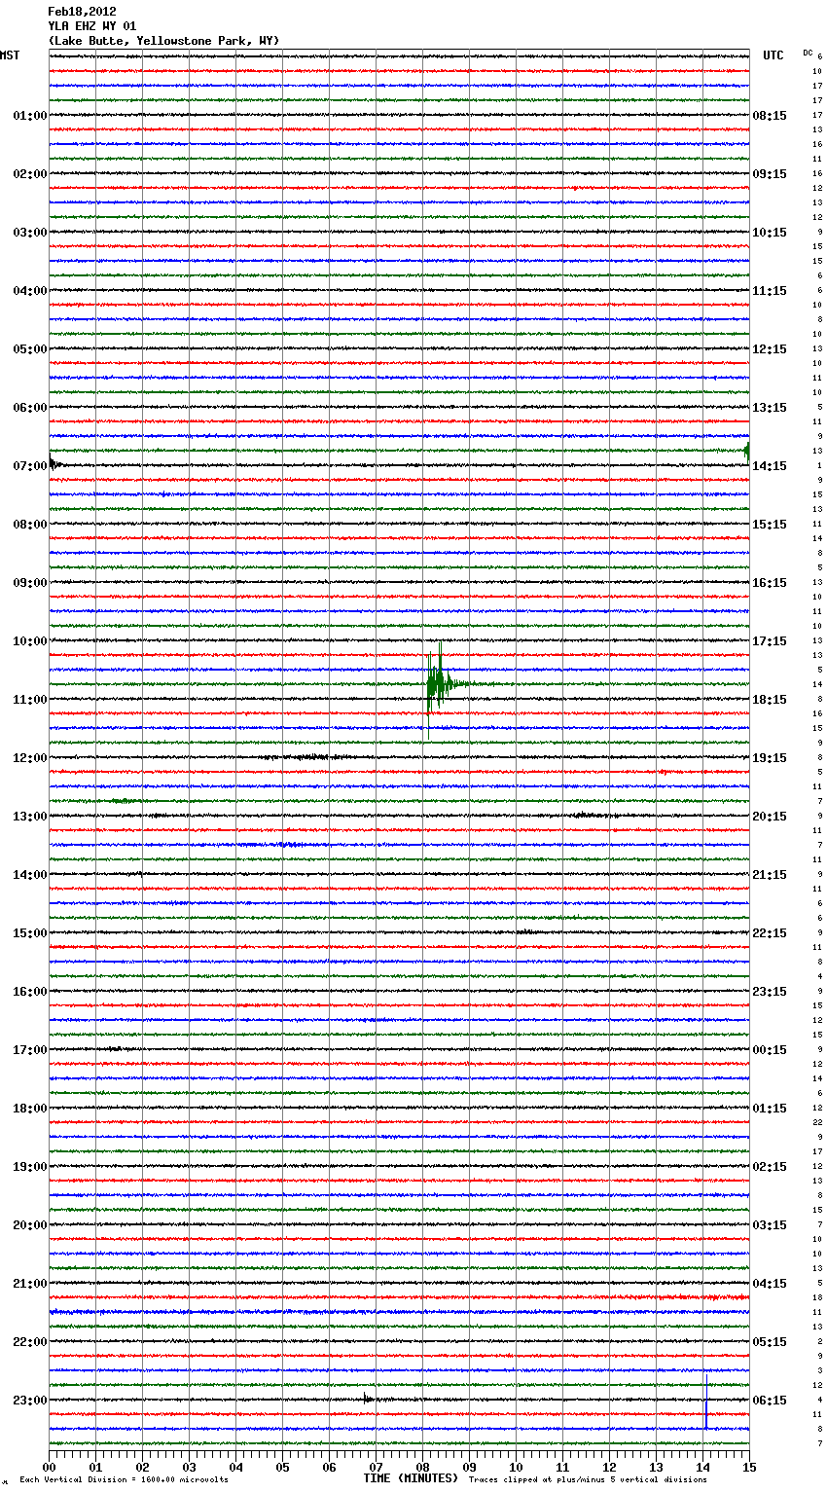Click the UTC timezone header
The image size is (827, 1493).
tap(773, 55)
